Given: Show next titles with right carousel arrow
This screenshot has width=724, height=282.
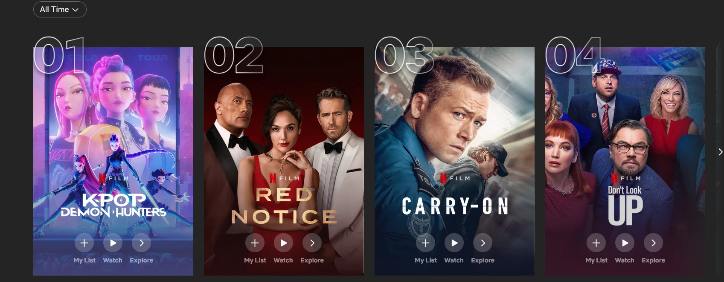Looking at the screenshot, I should point(720,152).
